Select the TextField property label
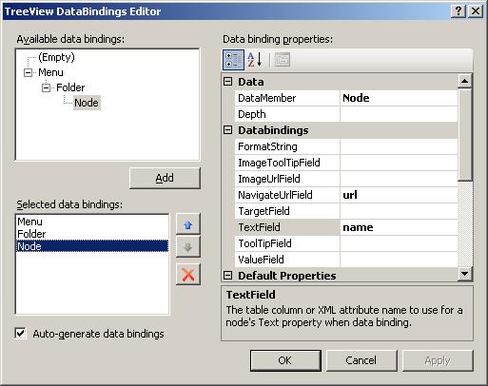Screen dimensions: 488x386 (287, 227)
